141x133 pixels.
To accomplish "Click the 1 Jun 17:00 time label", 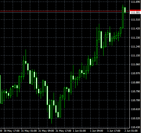I will 114,131.
